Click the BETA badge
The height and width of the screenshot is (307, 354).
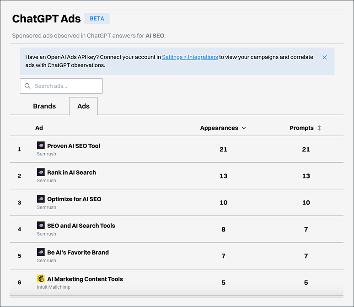click(97, 18)
